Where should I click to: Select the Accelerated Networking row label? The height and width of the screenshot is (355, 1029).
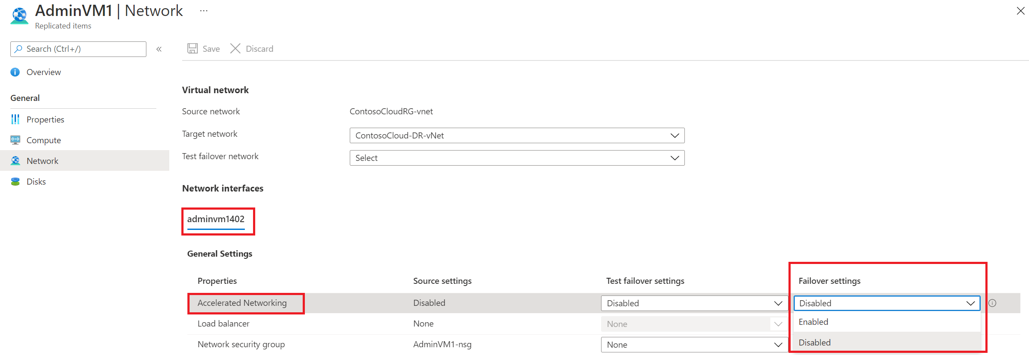point(242,303)
